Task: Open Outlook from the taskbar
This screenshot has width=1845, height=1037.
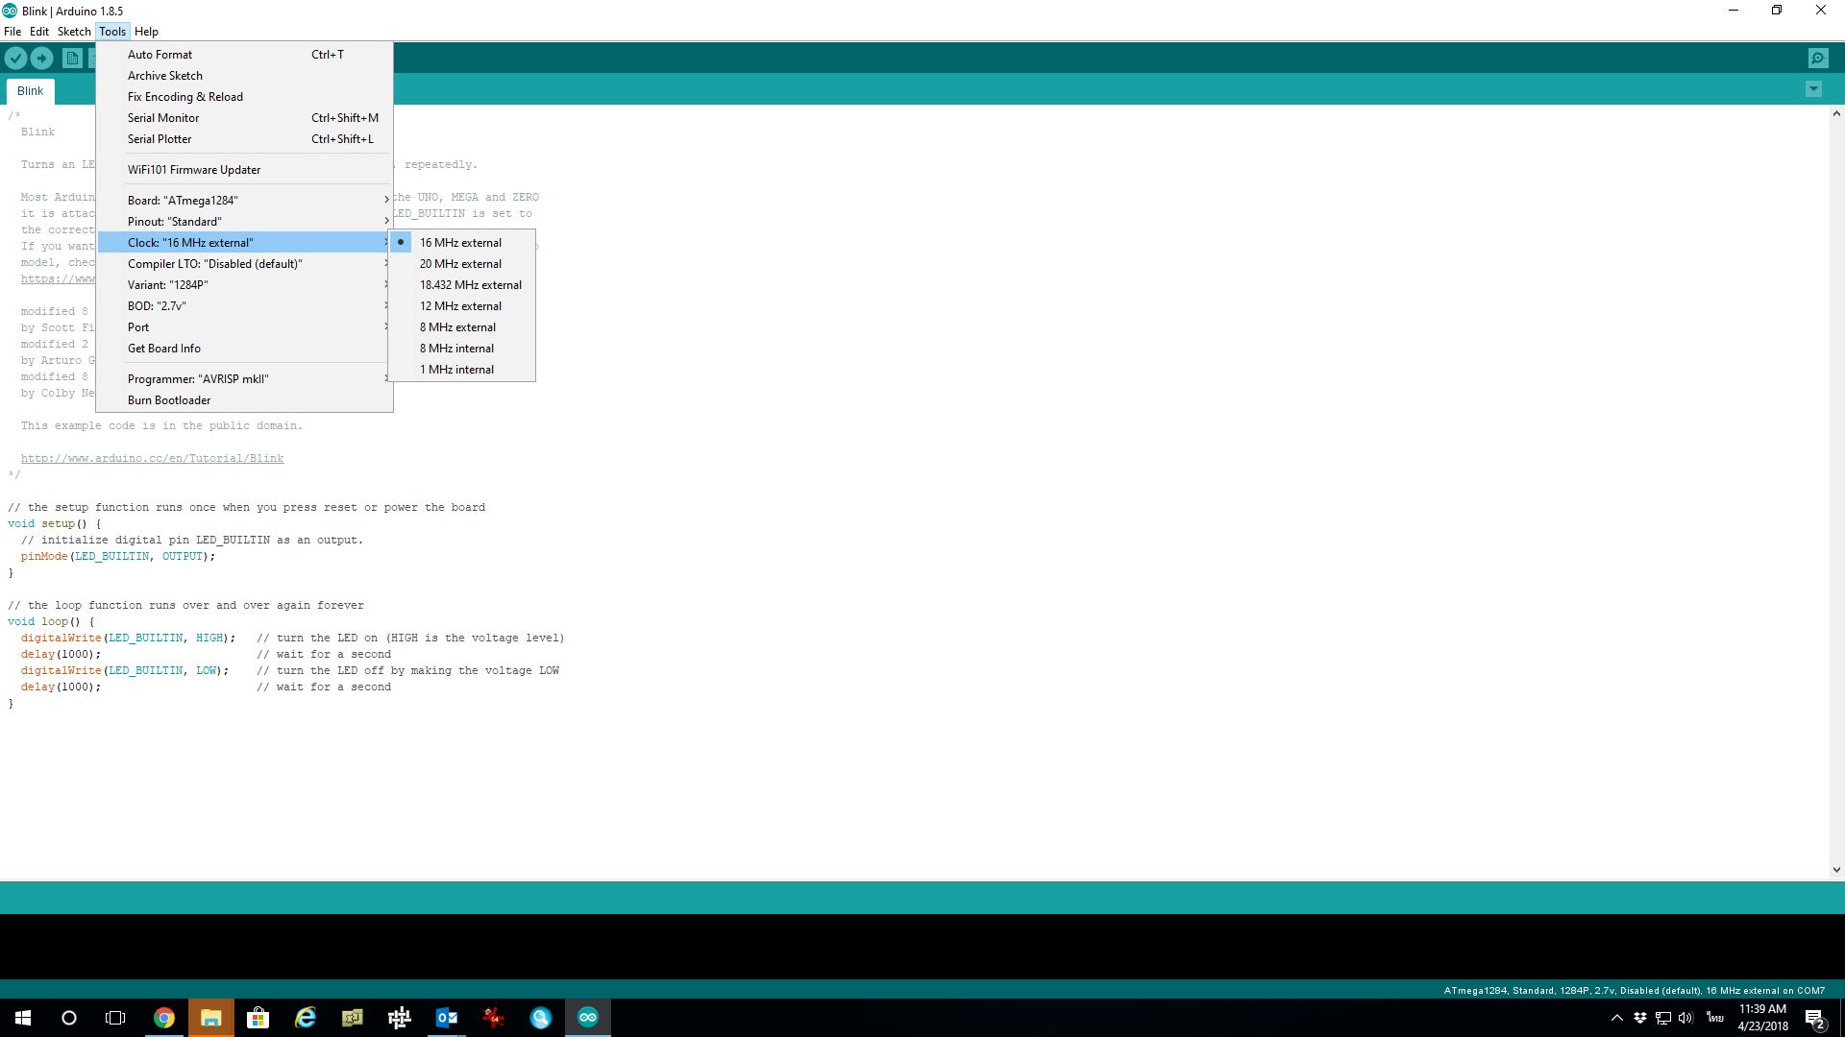Action: point(446,1018)
